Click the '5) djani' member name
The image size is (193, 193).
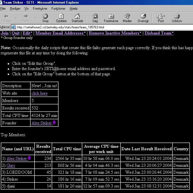click(8, 186)
